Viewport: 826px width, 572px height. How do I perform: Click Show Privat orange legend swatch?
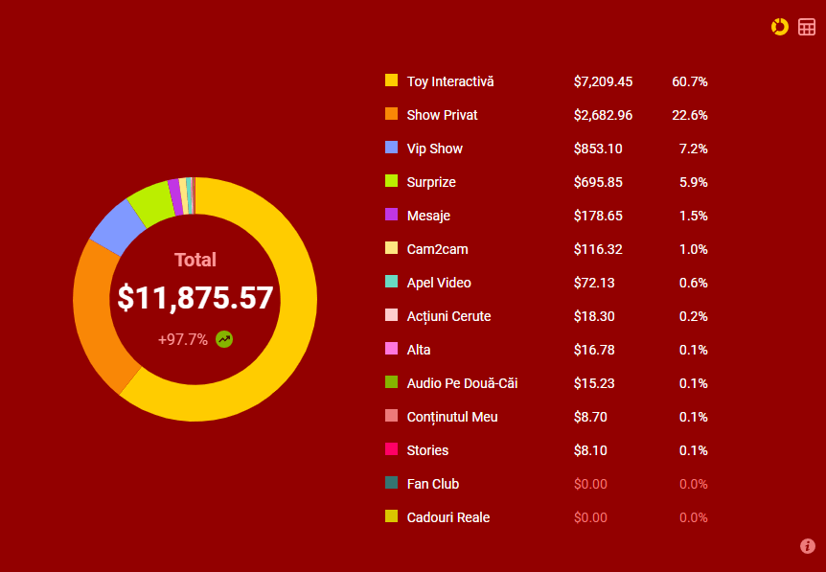pos(391,114)
